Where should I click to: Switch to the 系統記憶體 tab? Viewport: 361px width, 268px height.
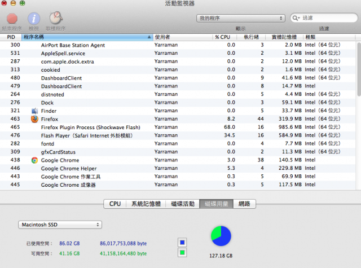tap(146, 204)
